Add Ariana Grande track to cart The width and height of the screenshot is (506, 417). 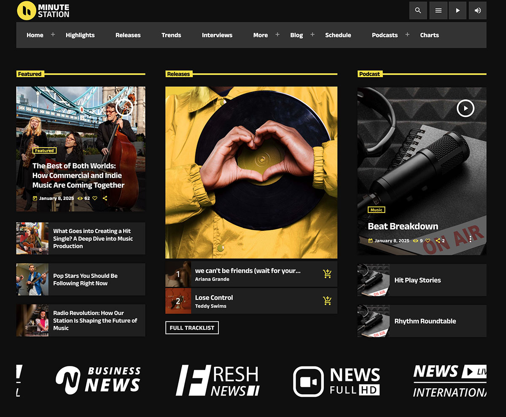327,274
